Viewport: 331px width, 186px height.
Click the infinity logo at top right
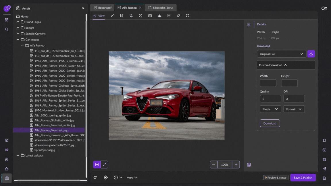324,8
